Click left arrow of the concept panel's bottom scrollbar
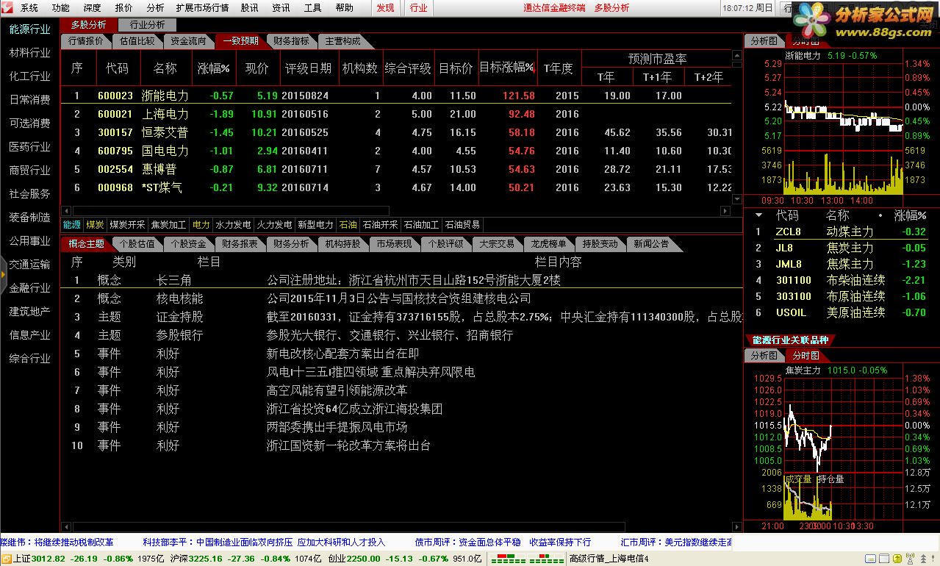This screenshot has width=940, height=566. (66, 526)
